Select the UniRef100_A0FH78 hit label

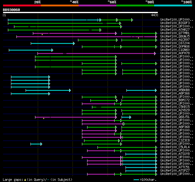point(175,53)
